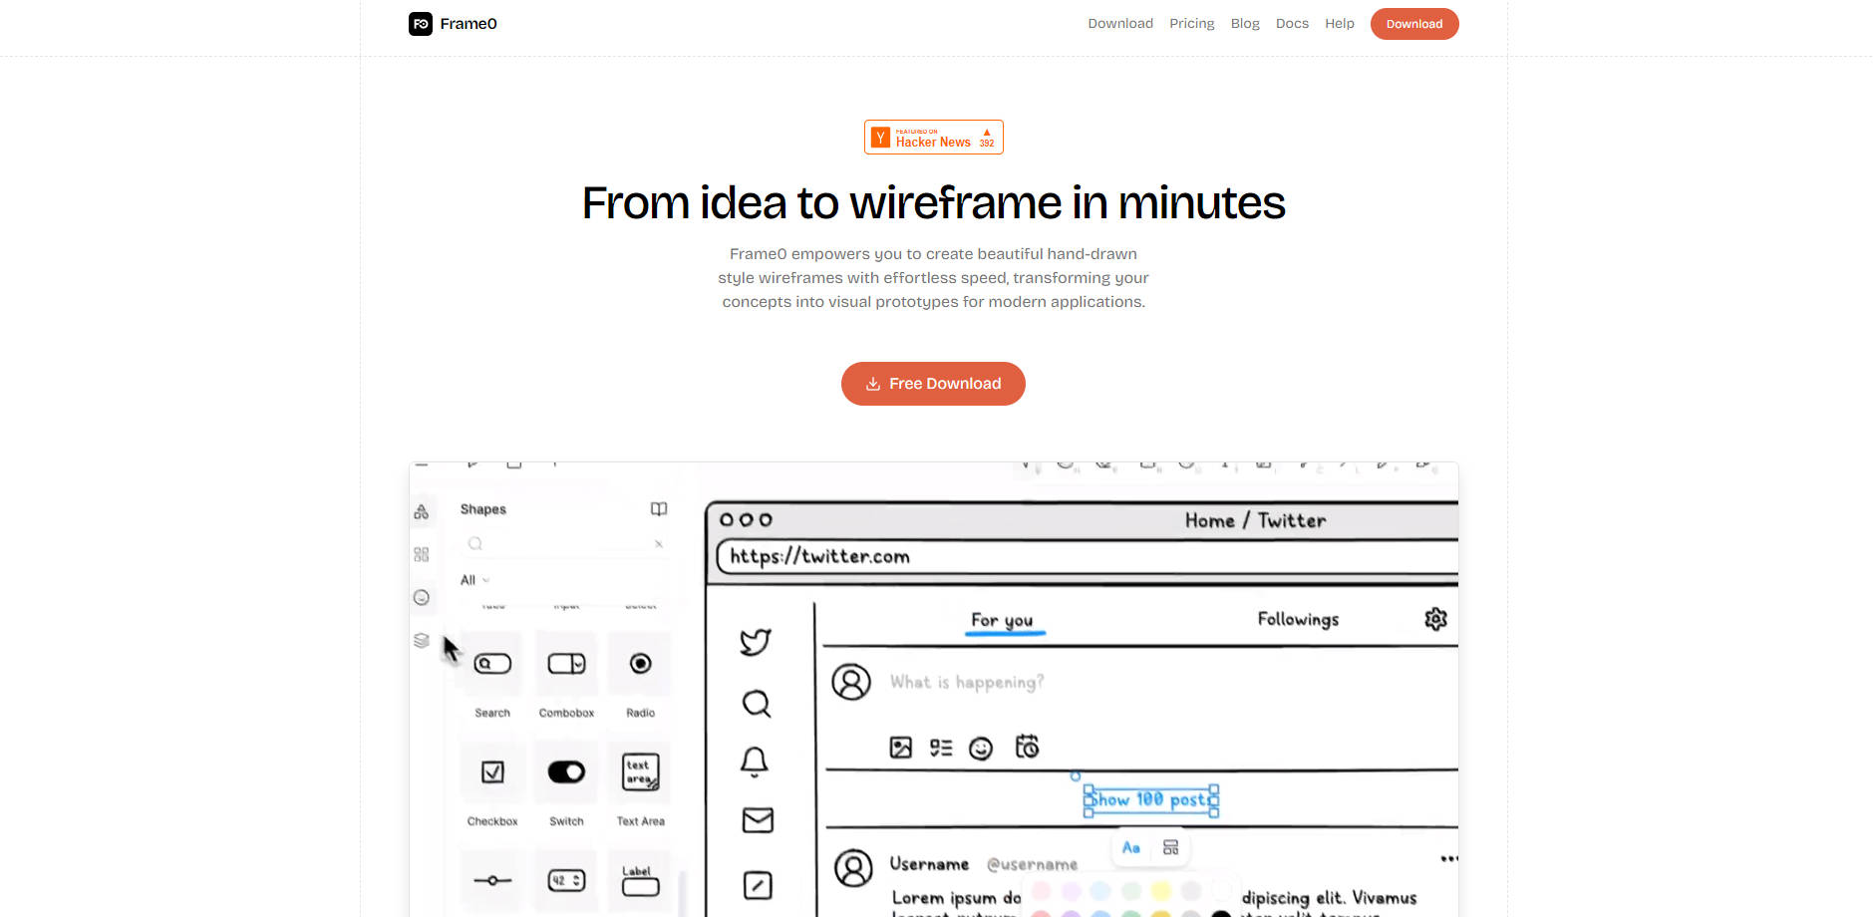This screenshot has height=917, width=1873.
Task: Open the Hacker News featured badge
Action: pos(933,138)
